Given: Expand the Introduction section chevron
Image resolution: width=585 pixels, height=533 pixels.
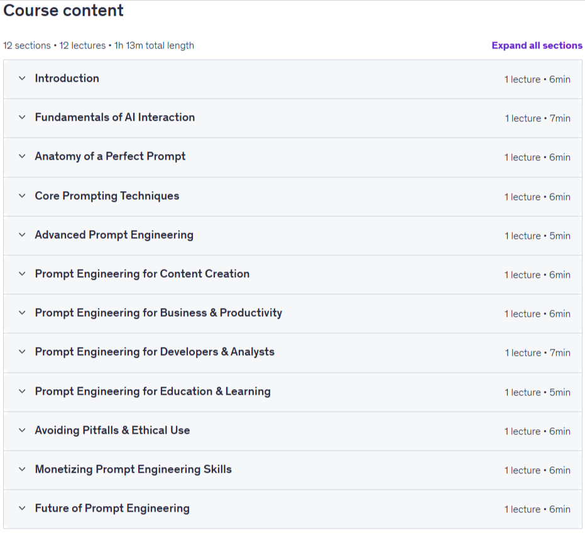Looking at the screenshot, I should (23, 79).
